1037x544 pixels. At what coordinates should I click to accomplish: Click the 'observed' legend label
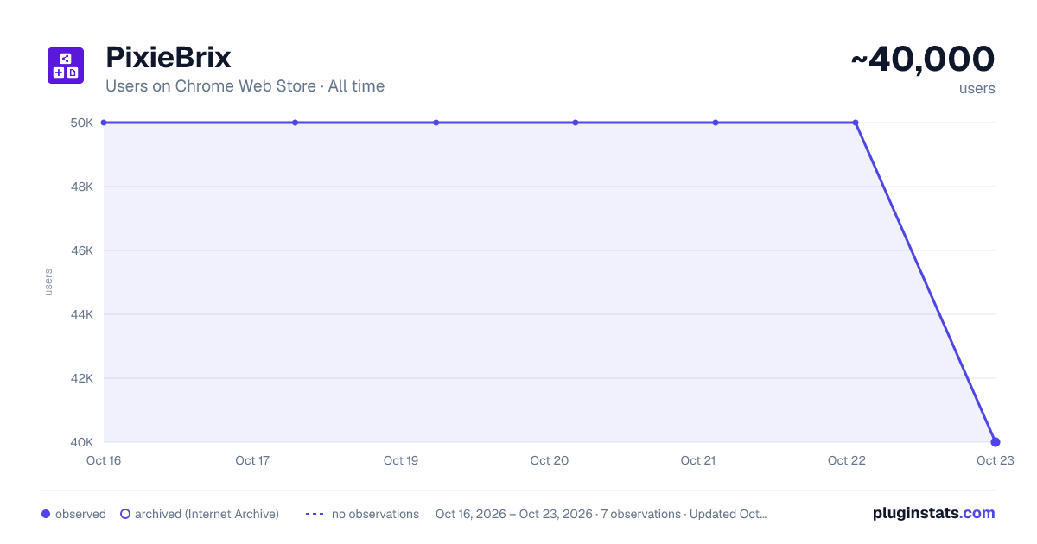tap(80, 514)
